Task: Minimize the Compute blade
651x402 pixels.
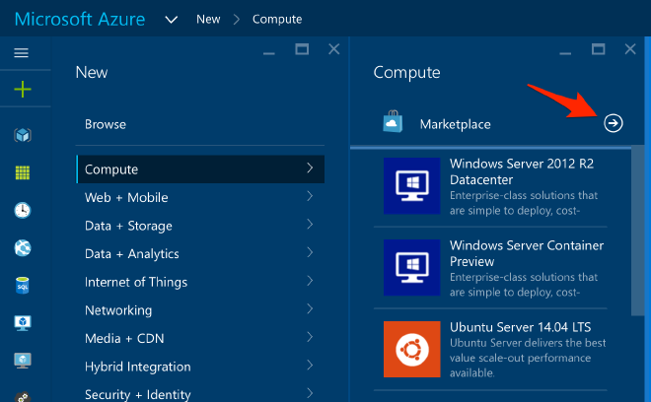Action: [x=565, y=53]
